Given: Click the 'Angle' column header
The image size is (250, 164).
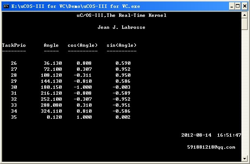Looking at the screenshot, I should pyautogui.click(x=51, y=45).
